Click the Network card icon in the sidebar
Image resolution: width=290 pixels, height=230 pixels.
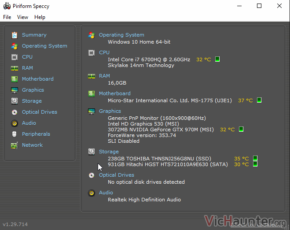tap(15, 145)
